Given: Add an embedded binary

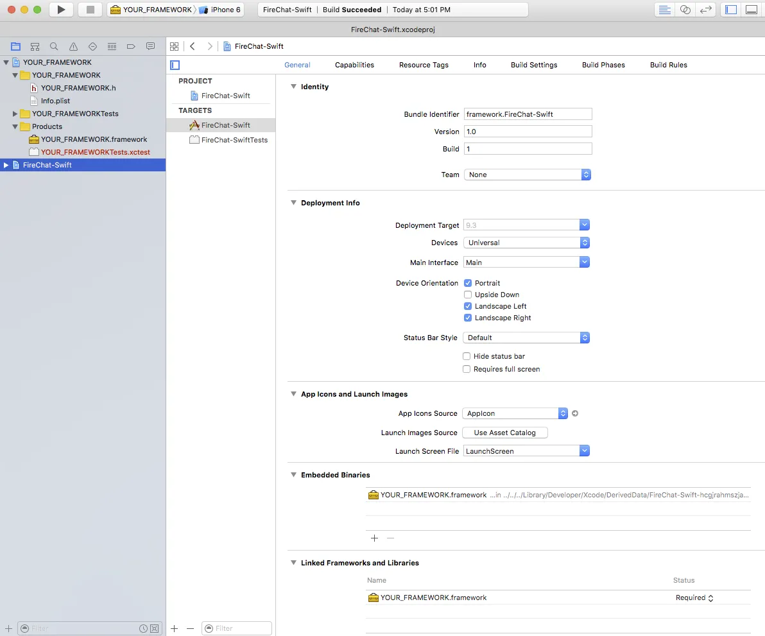Looking at the screenshot, I should pyautogui.click(x=374, y=538).
